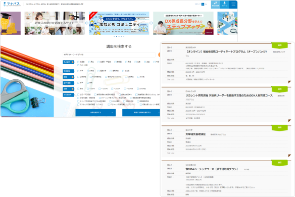
Task: Select the highlighted large font size A
Action: [x=203, y=4]
